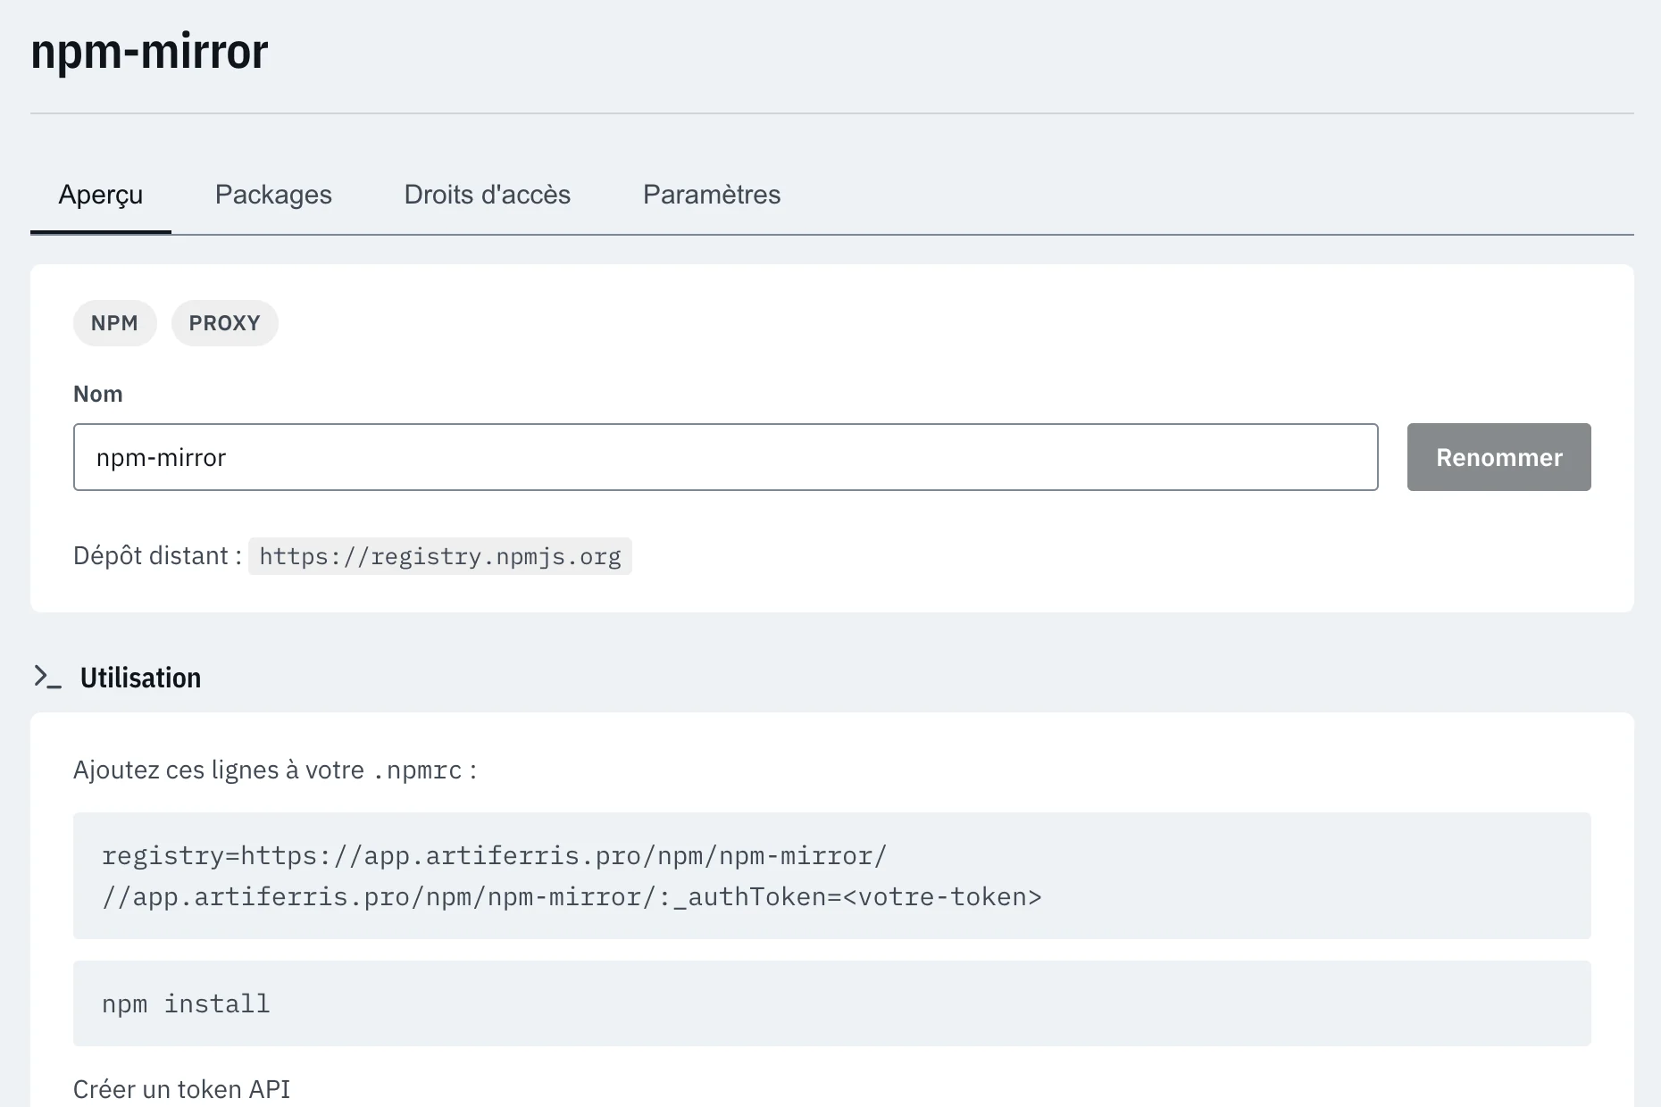This screenshot has width=1661, height=1107.
Task: Click the npm-mirror page title
Action: (x=149, y=51)
